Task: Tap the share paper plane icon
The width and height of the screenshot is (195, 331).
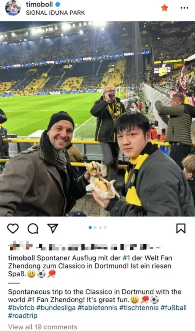Action: point(53,228)
